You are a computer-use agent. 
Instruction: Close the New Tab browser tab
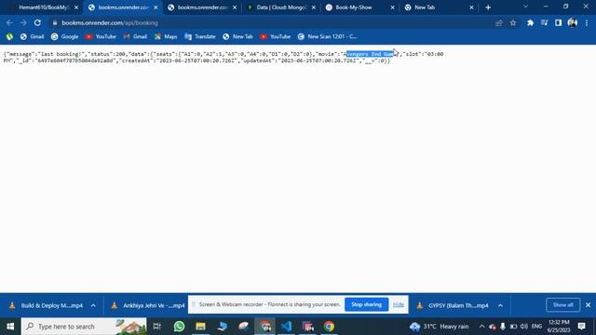472,7
